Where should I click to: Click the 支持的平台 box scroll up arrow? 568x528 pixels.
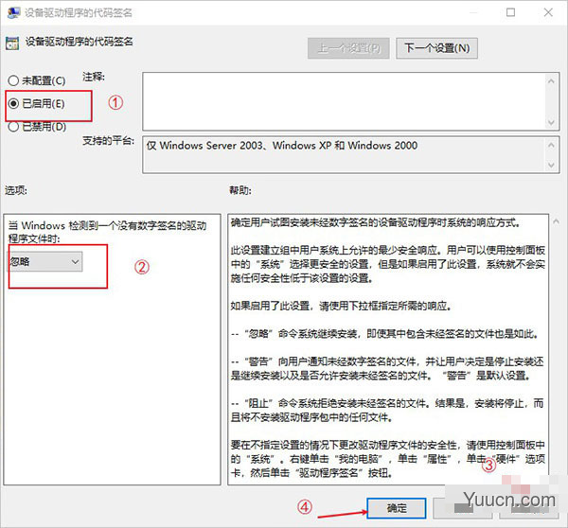[x=551, y=145]
